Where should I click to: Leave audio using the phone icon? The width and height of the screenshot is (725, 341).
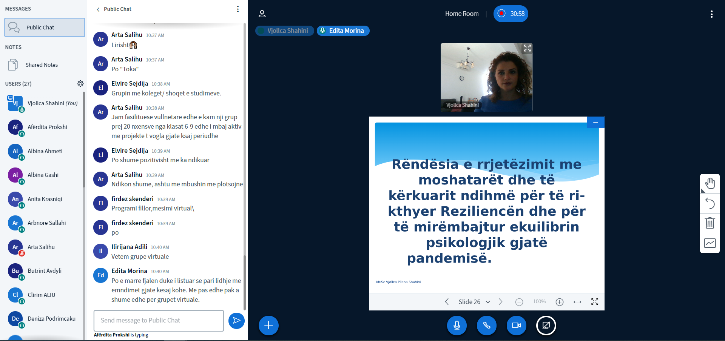click(486, 325)
